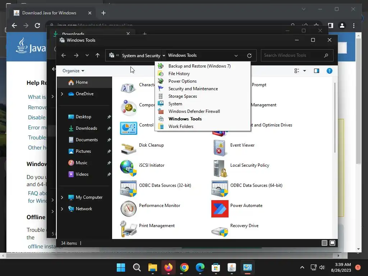Refresh the Windows Tools folder
This screenshot has width=368, height=276.
pos(249,56)
